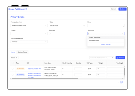
Task: Click the magnifier button beside product search
Action: [x=112, y=58]
